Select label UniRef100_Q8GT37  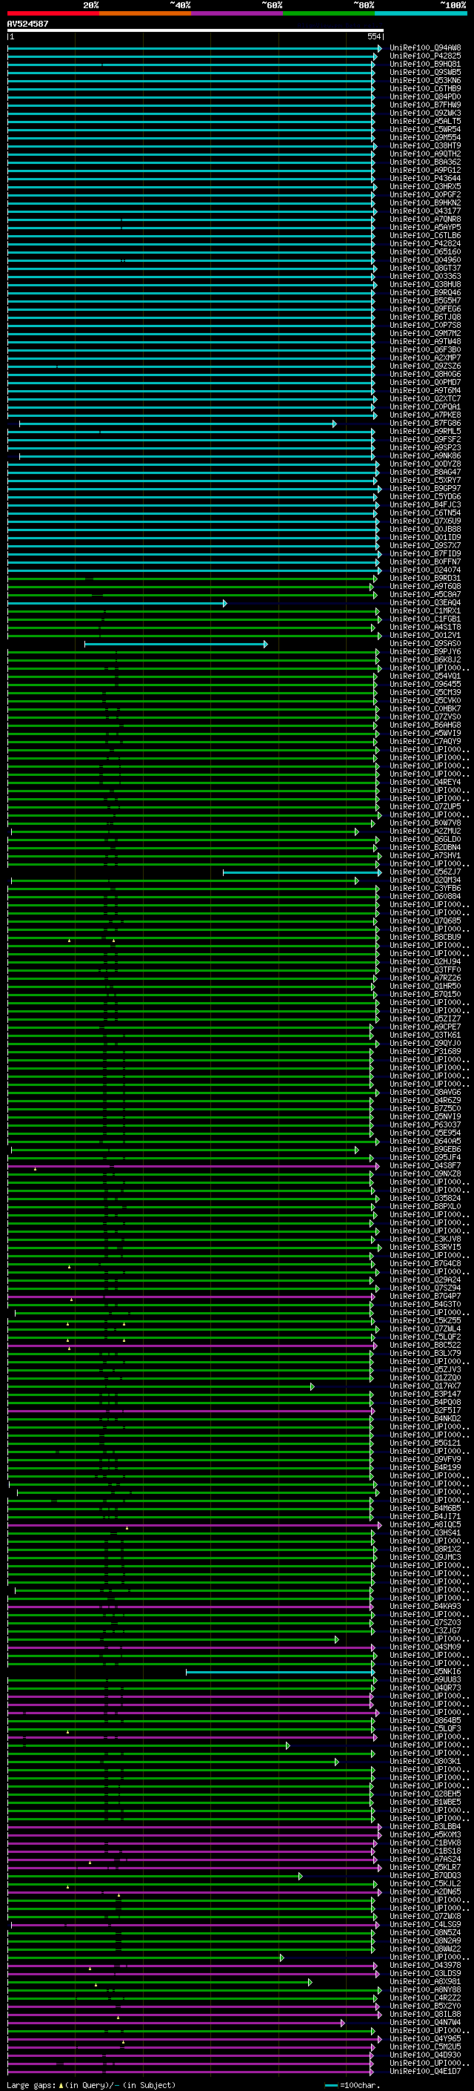(x=425, y=268)
